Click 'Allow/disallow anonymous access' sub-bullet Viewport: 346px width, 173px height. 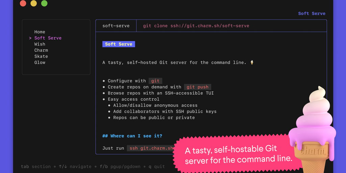tap(155, 105)
